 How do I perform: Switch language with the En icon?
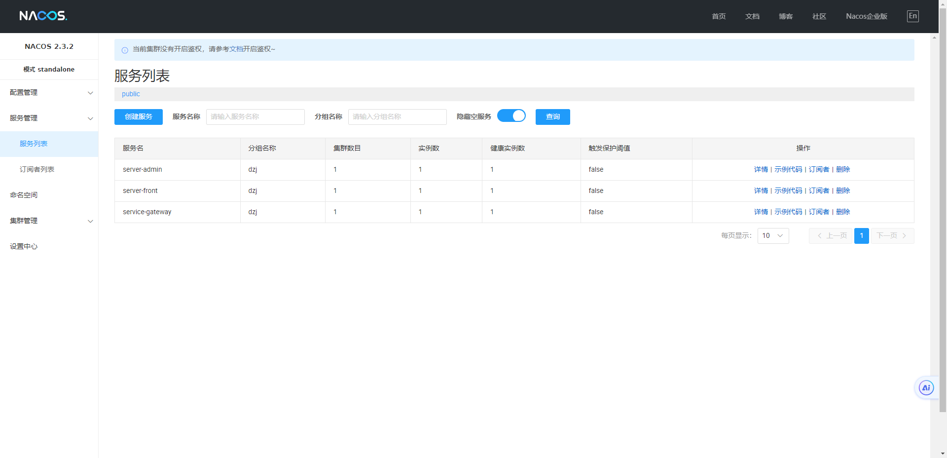[x=912, y=16]
